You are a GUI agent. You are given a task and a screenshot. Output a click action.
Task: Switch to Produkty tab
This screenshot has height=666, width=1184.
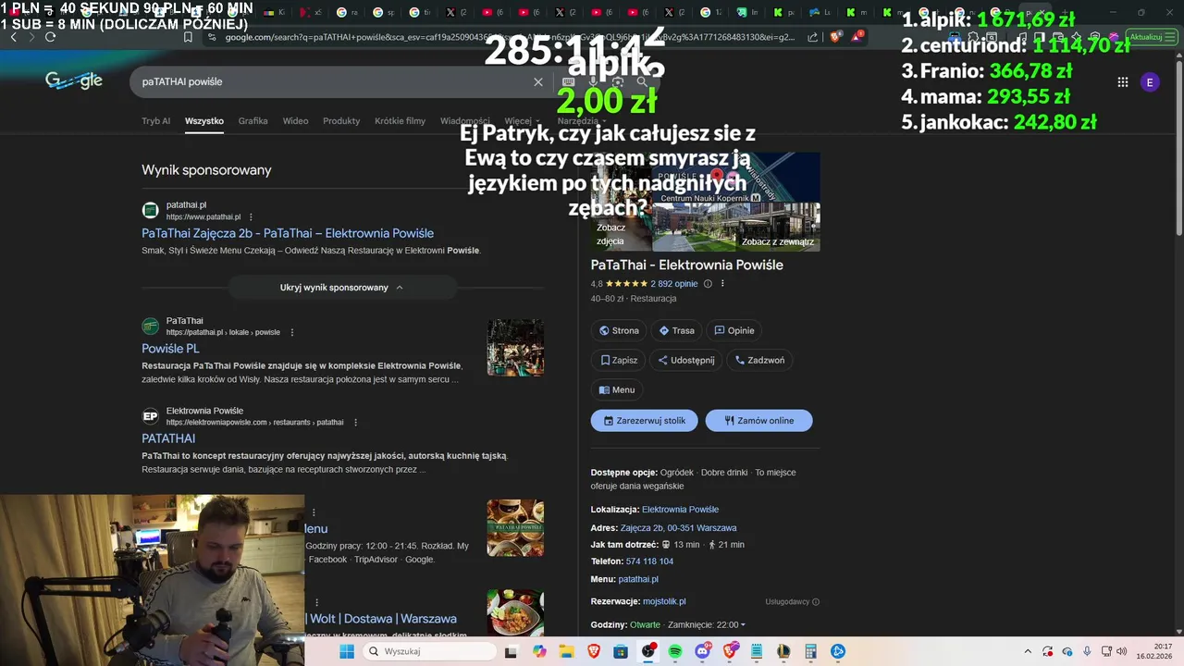tap(341, 121)
